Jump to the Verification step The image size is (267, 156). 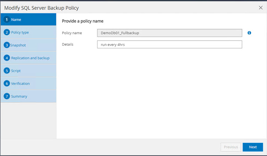coord(20,83)
